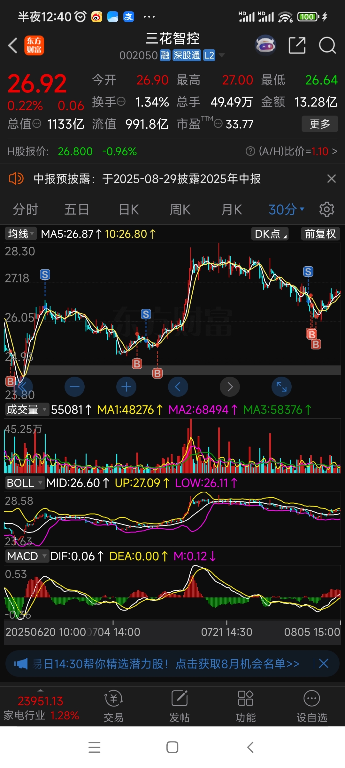
Task: Switch to the 日K tab
Action: (129, 210)
